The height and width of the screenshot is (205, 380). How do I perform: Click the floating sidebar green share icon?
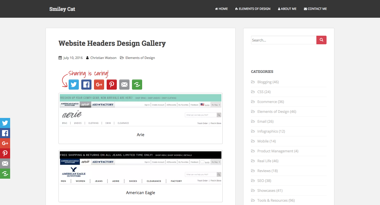pyautogui.click(x=5, y=174)
